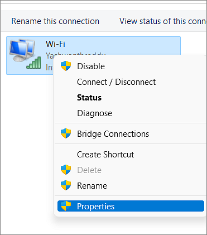The image size is (207, 235).
Task: Click the shield icon on Properties row
Action: (x=66, y=206)
